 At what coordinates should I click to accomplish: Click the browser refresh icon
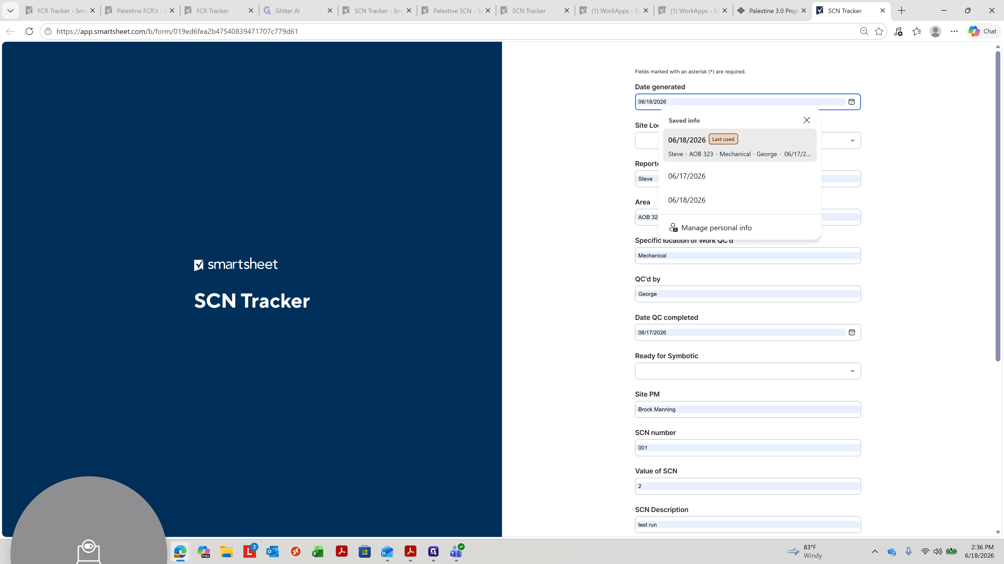point(29,31)
